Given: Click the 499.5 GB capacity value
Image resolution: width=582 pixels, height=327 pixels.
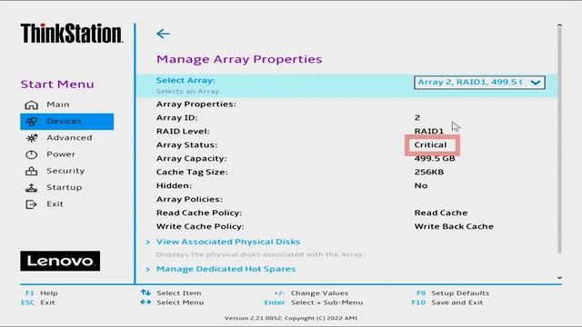Looking at the screenshot, I should [435, 159].
